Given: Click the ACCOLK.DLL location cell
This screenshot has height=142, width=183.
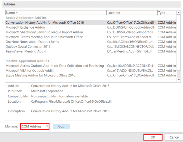Looking at the screenshot, I should (130, 66).
